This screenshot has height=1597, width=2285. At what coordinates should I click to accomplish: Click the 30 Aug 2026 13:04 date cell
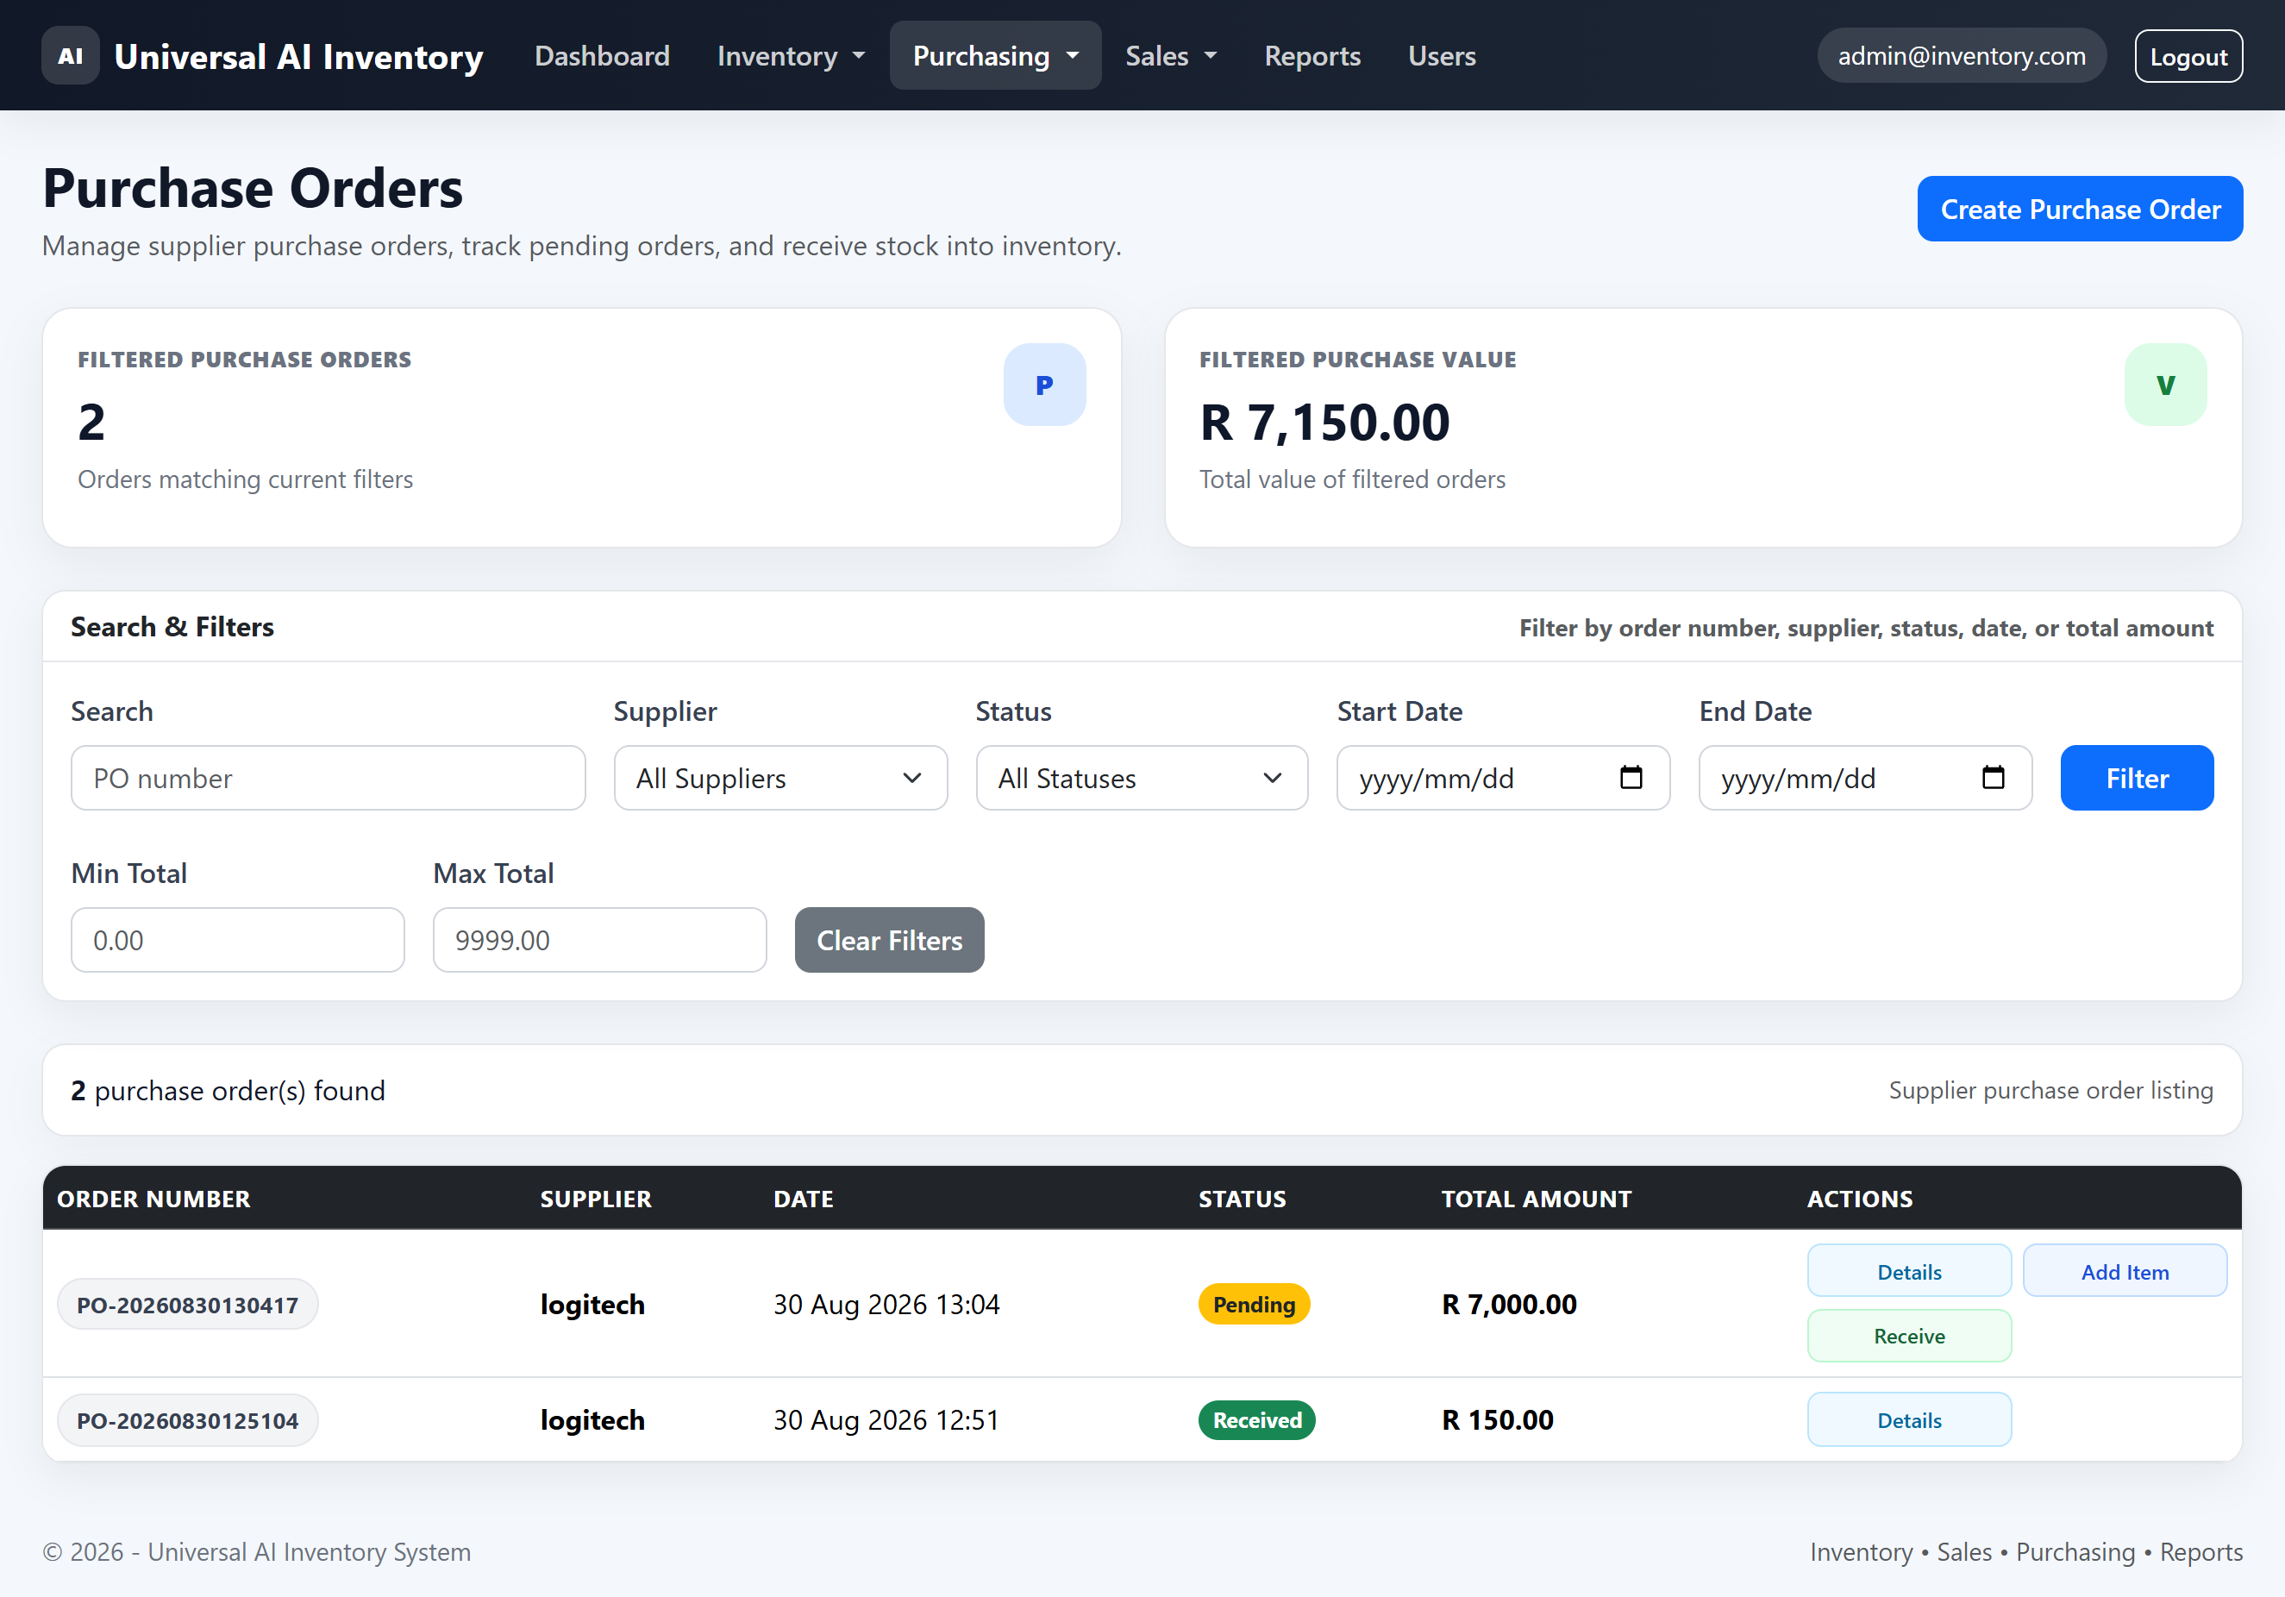tap(886, 1305)
